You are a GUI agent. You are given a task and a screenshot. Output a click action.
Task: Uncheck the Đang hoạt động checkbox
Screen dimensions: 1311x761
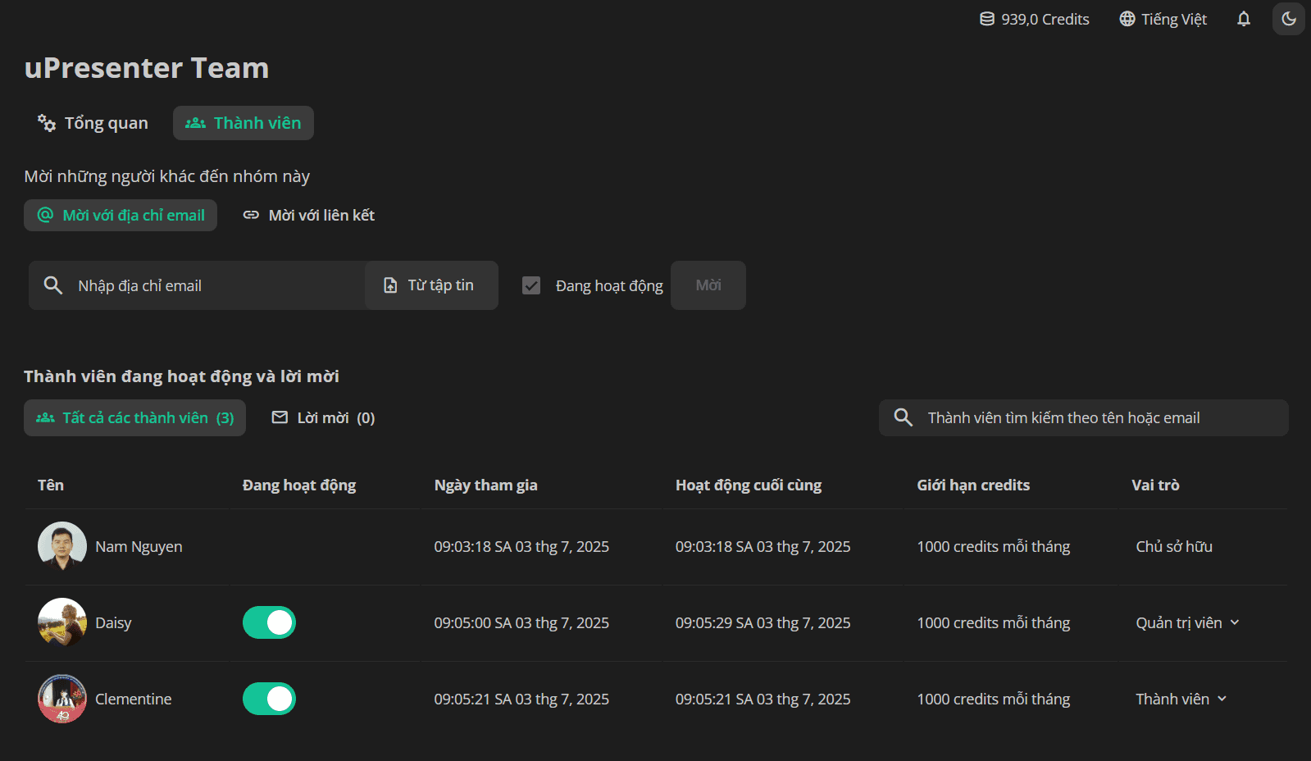tap(531, 285)
